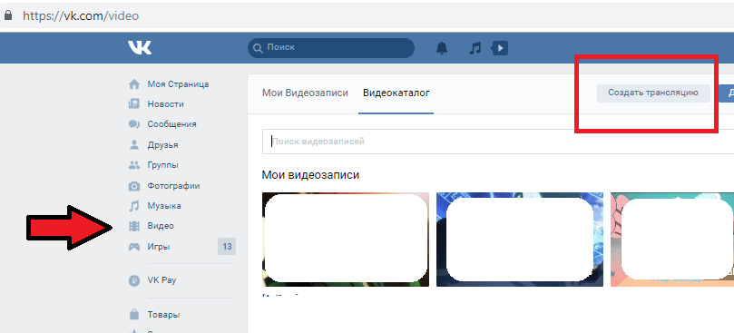Open Игры in sidebar
734x333 pixels.
pos(158,247)
